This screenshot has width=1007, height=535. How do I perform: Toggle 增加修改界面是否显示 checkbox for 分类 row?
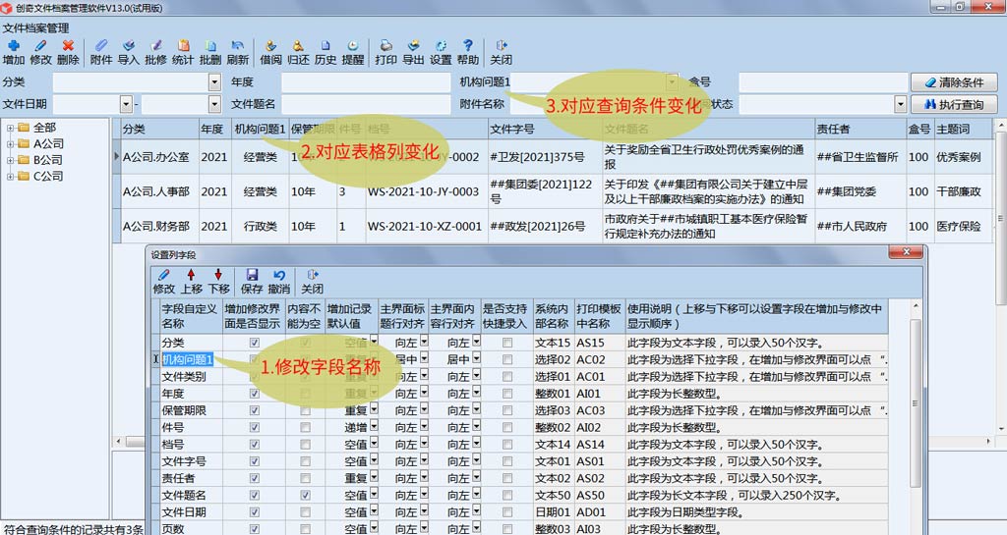point(255,343)
